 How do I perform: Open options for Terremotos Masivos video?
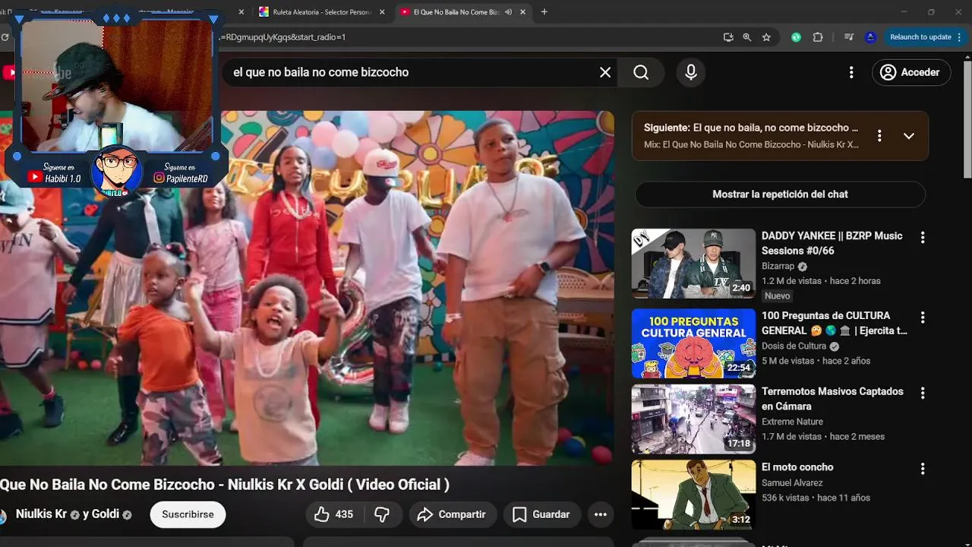(923, 394)
